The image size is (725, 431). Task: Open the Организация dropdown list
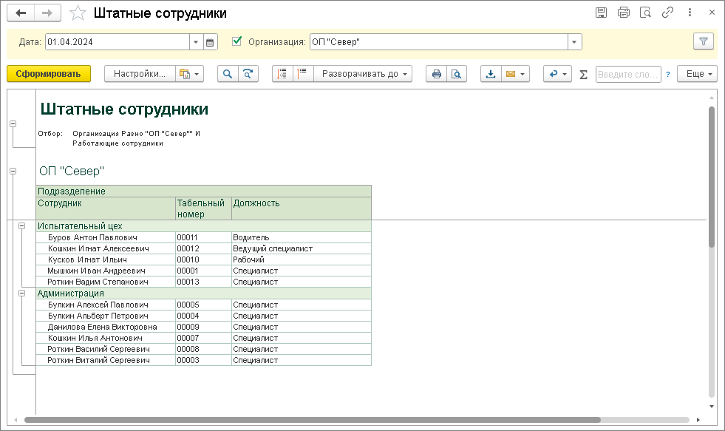click(574, 42)
